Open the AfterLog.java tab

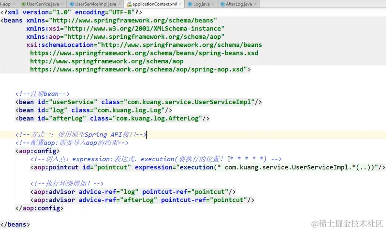[x=239, y=4]
